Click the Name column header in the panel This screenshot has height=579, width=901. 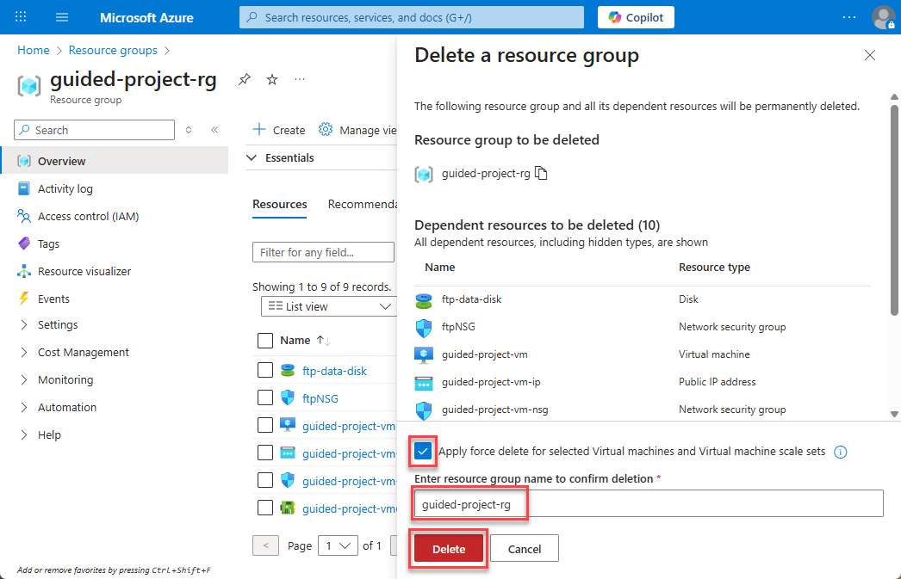[x=439, y=268]
